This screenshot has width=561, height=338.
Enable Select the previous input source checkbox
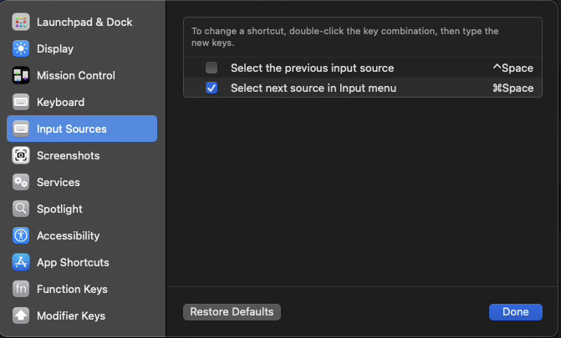[212, 68]
